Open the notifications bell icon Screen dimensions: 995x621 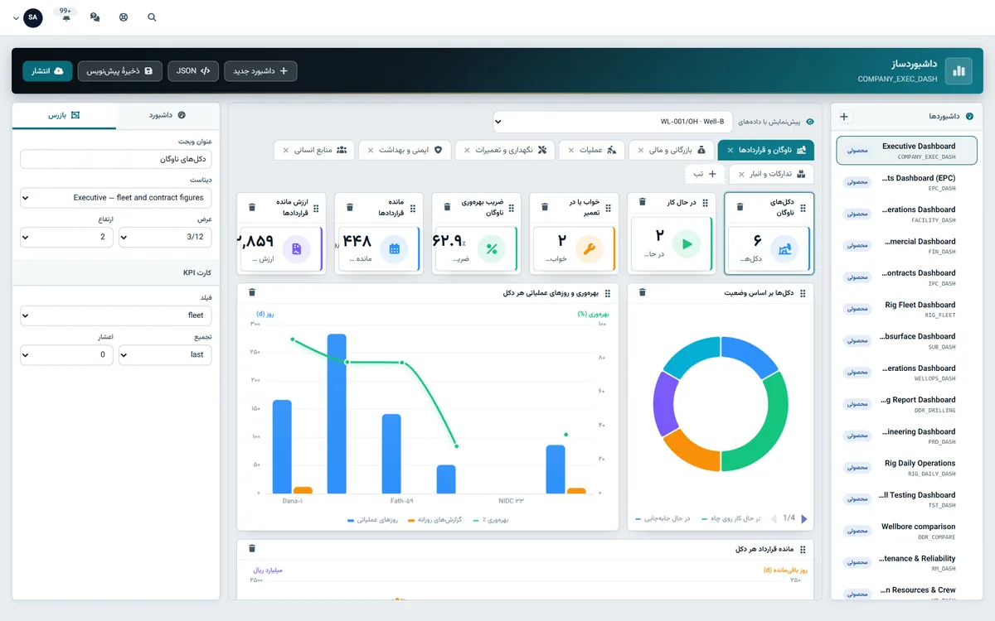66,17
